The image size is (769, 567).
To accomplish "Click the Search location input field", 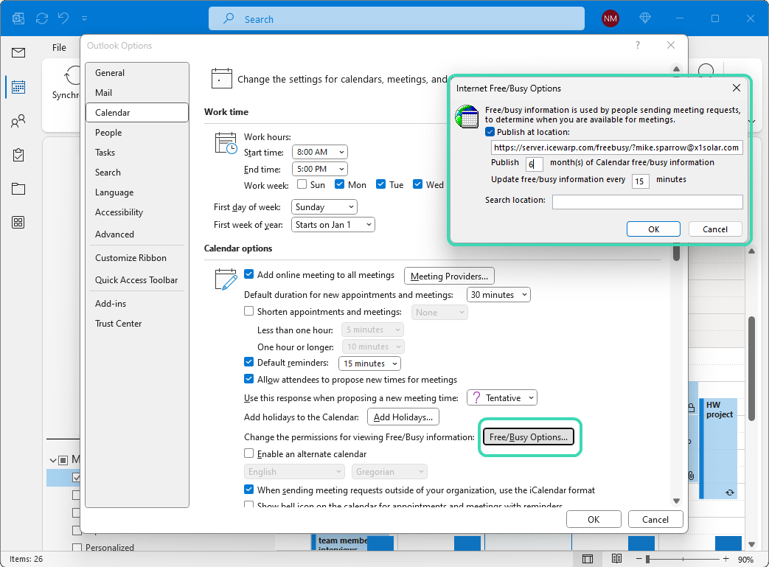I will click(x=647, y=201).
